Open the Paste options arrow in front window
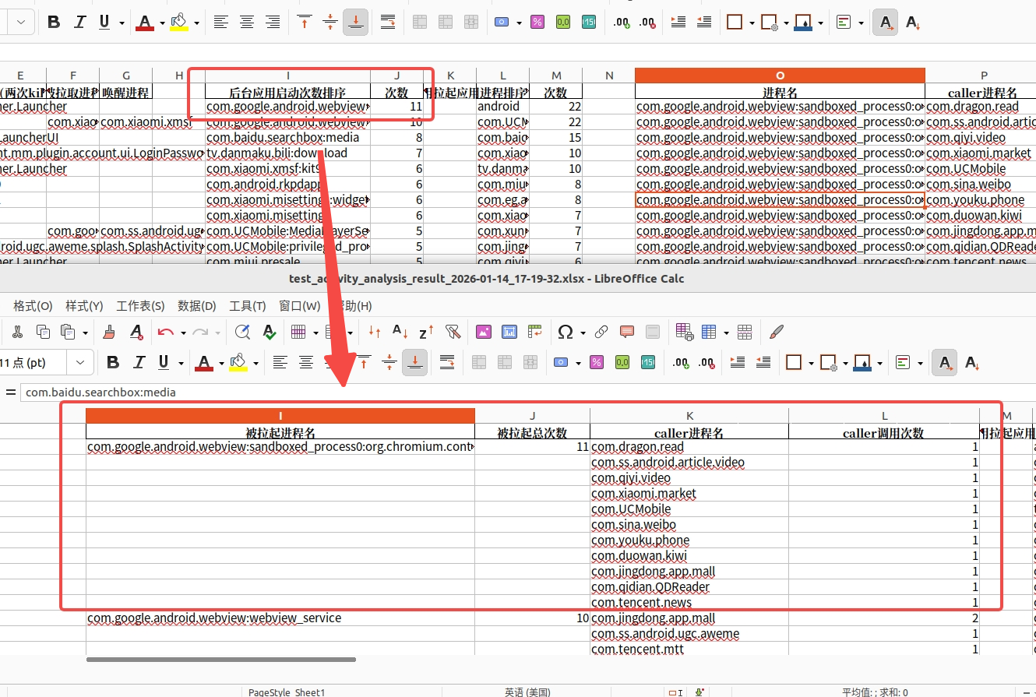The image size is (1036, 697). coord(85,333)
